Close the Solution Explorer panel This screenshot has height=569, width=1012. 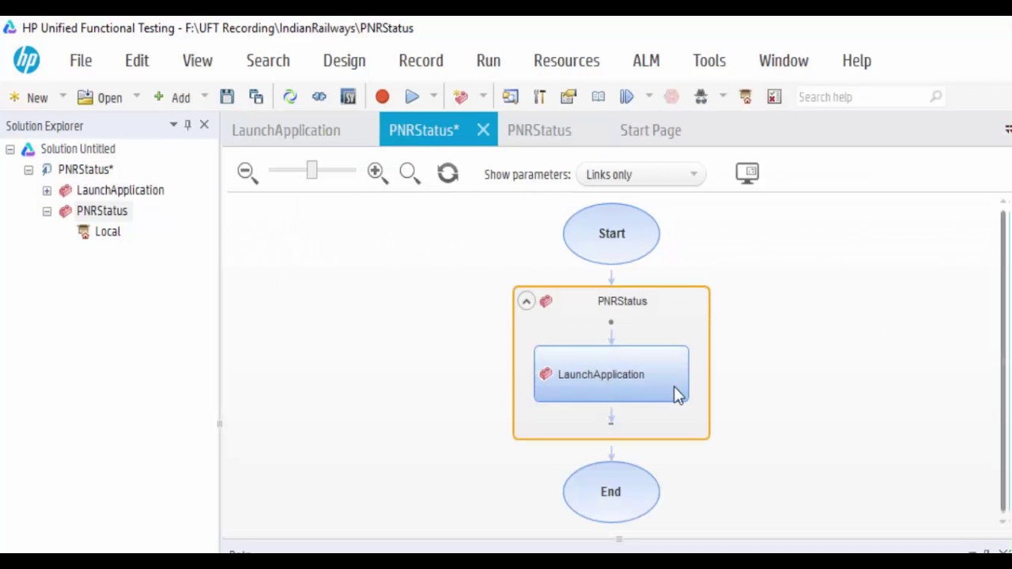204,125
